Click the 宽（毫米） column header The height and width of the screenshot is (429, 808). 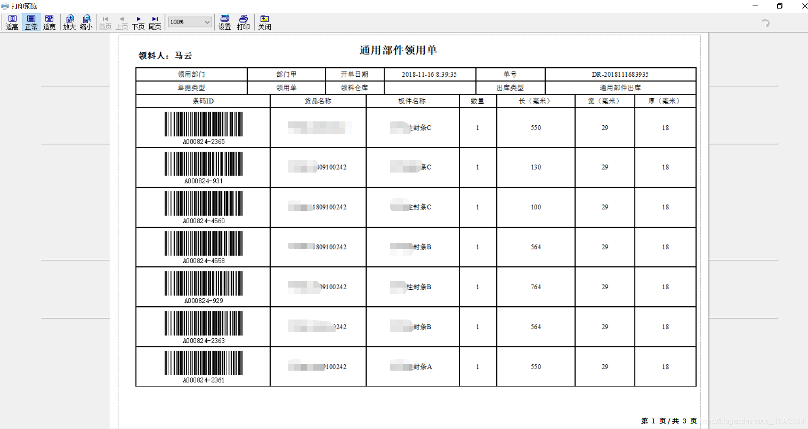(x=605, y=101)
